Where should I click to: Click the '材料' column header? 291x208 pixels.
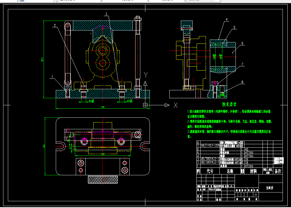coord(253,171)
